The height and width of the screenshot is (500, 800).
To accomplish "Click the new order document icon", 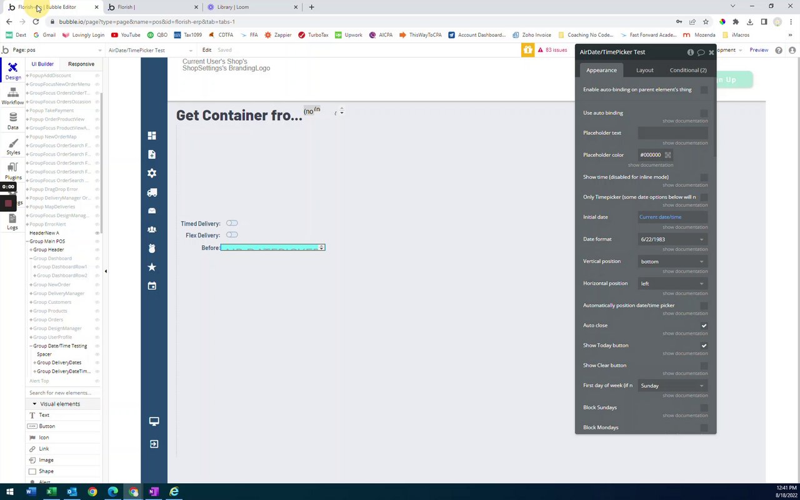I will [x=152, y=154].
